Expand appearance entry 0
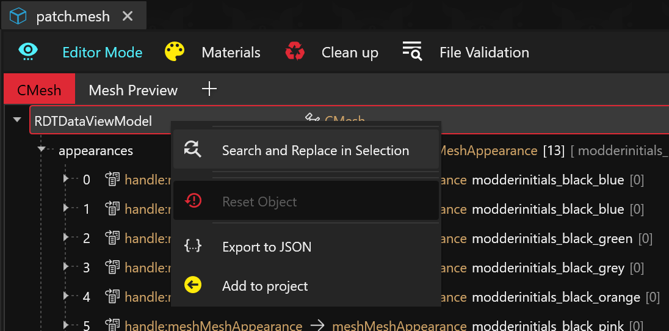 (x=67, y=179)
